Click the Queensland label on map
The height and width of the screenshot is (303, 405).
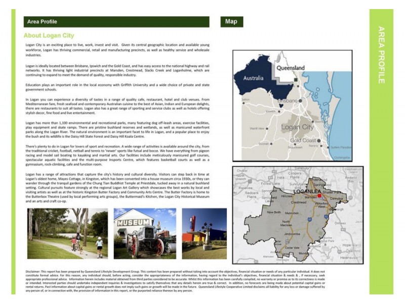click(291, 68)
